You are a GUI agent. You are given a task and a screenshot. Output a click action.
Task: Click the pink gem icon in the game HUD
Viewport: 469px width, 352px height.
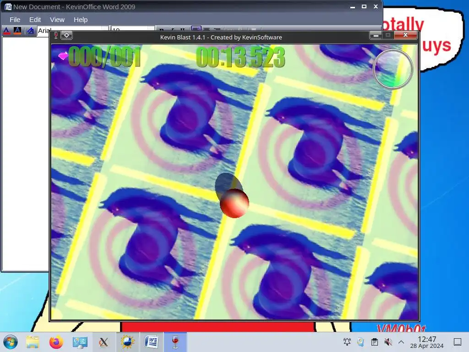click(x=63, y=55)
